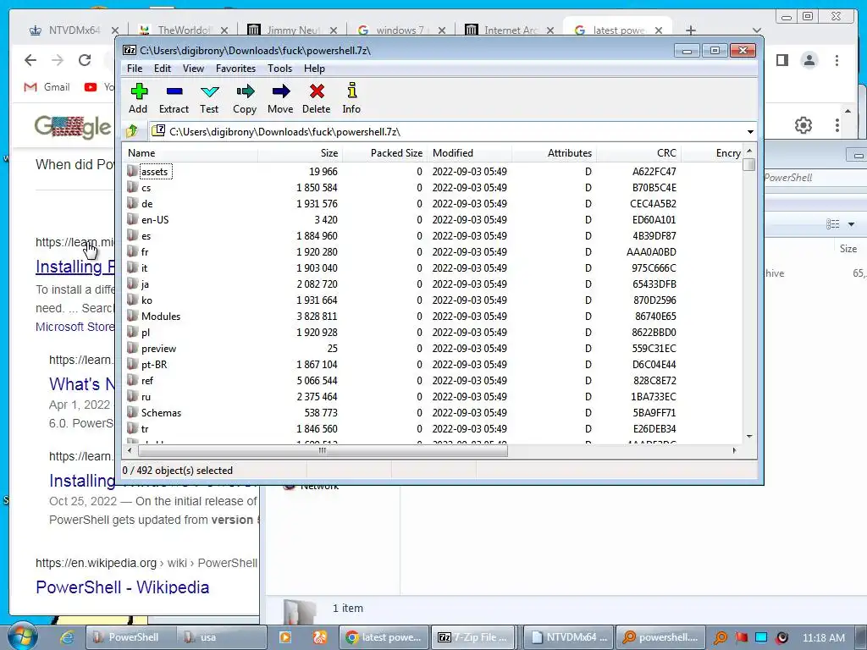Open the Help menu
Image resolution: width=867 pixels, height=650 pixels.
[314, 69]
